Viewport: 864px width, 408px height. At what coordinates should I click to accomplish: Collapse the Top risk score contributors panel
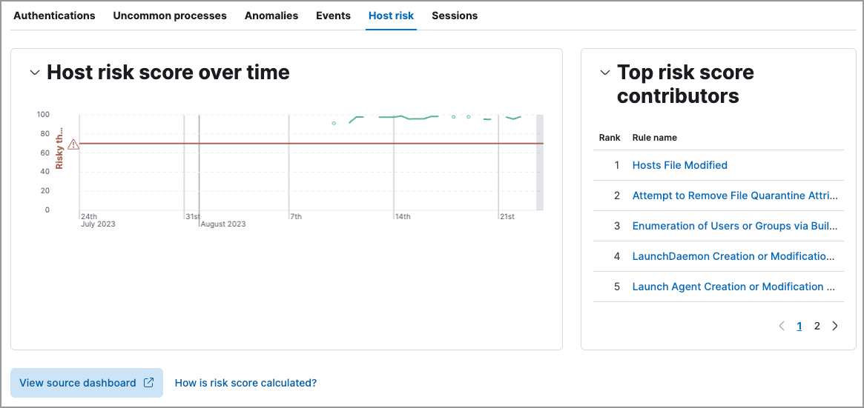(604, 73)
